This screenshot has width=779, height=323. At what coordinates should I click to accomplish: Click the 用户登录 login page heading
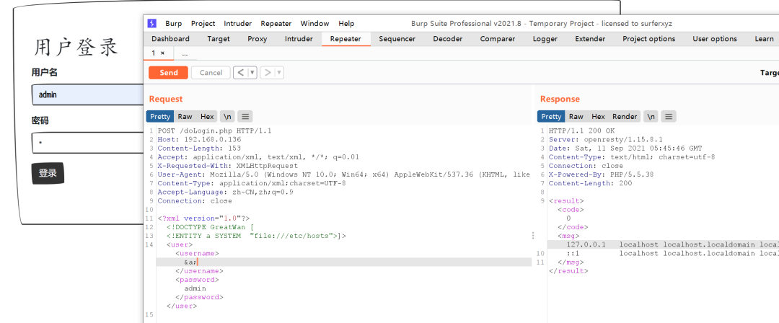[x=76, y=47]
